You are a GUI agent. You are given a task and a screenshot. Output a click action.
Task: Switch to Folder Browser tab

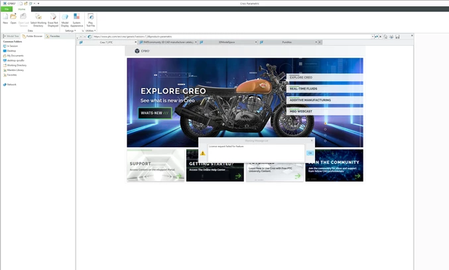click(x=32, y=36)
